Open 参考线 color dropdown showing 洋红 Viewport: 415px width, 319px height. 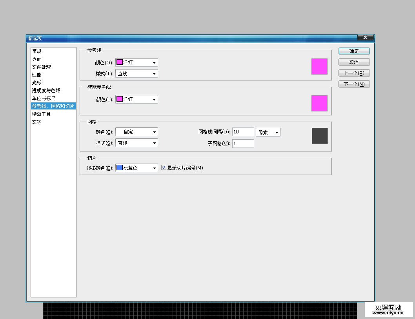[x=137, y=62]
